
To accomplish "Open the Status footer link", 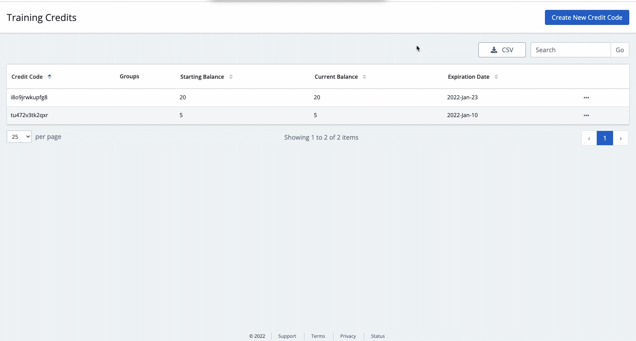I will pos(377,336).
